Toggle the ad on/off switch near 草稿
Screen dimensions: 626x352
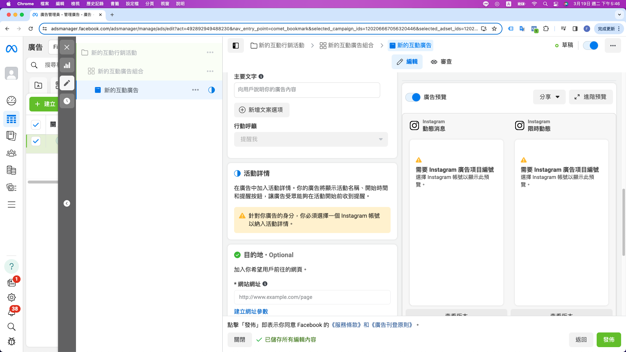(x=591, y=46)
